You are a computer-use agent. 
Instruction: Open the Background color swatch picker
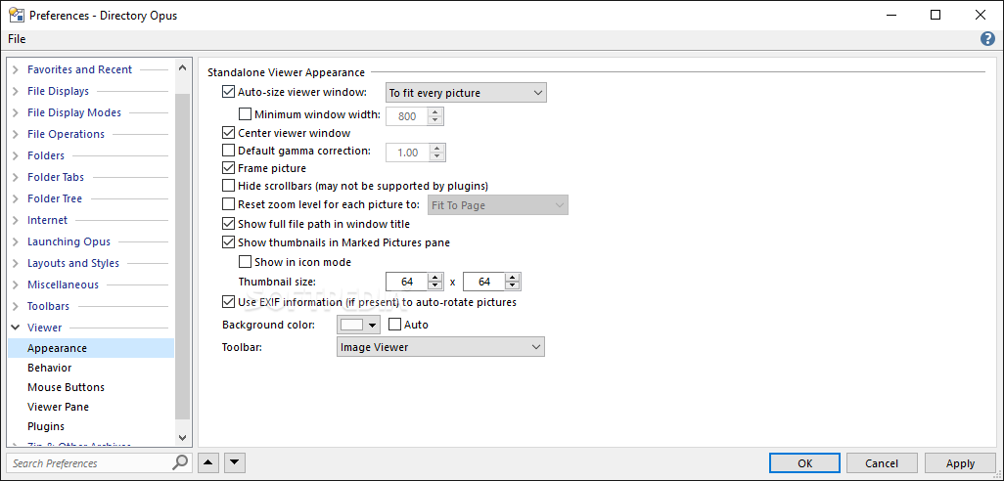tap(358, 325)
